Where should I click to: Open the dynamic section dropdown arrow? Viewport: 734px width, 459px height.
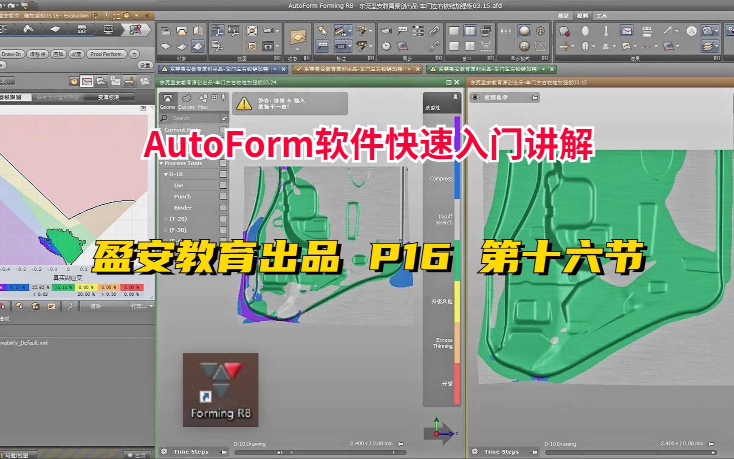tap(297, 50)
